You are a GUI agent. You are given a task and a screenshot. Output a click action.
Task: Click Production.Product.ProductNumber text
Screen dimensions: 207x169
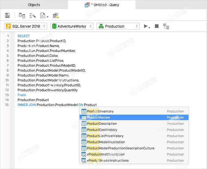coord(47,51)
